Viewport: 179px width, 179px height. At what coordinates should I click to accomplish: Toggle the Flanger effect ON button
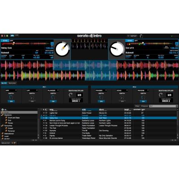tap(53, 102)
